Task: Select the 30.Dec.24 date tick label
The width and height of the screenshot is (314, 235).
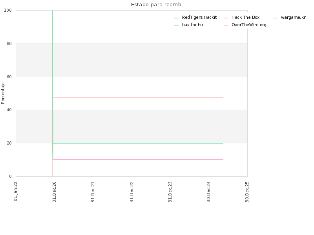Action: click(208, 192)
